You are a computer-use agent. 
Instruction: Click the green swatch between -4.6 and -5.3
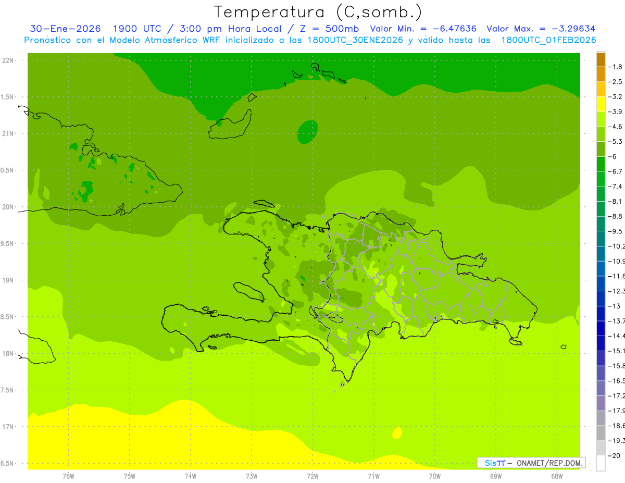point(601,134)
